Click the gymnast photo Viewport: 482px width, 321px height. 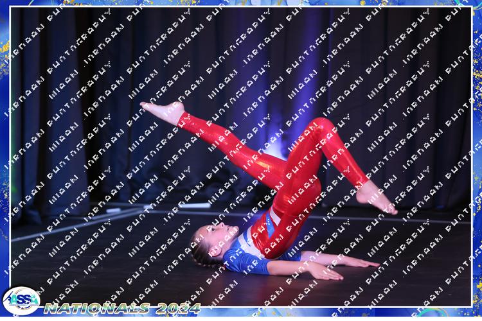[241, 157]
